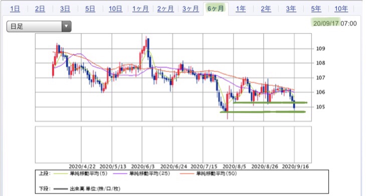
Task: Click the active 6ヶ月 tab
Action: [x=216, y=8]
